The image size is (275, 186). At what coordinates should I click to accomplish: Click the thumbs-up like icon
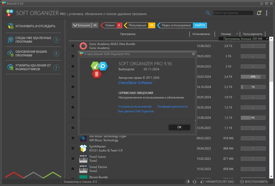pos(202,181)
